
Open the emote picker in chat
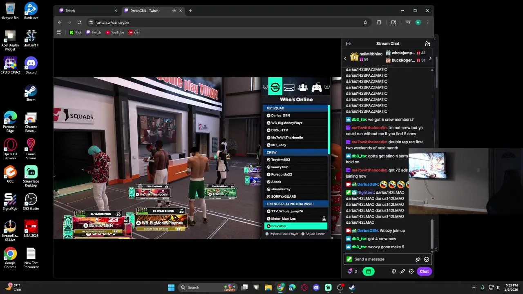427,259
